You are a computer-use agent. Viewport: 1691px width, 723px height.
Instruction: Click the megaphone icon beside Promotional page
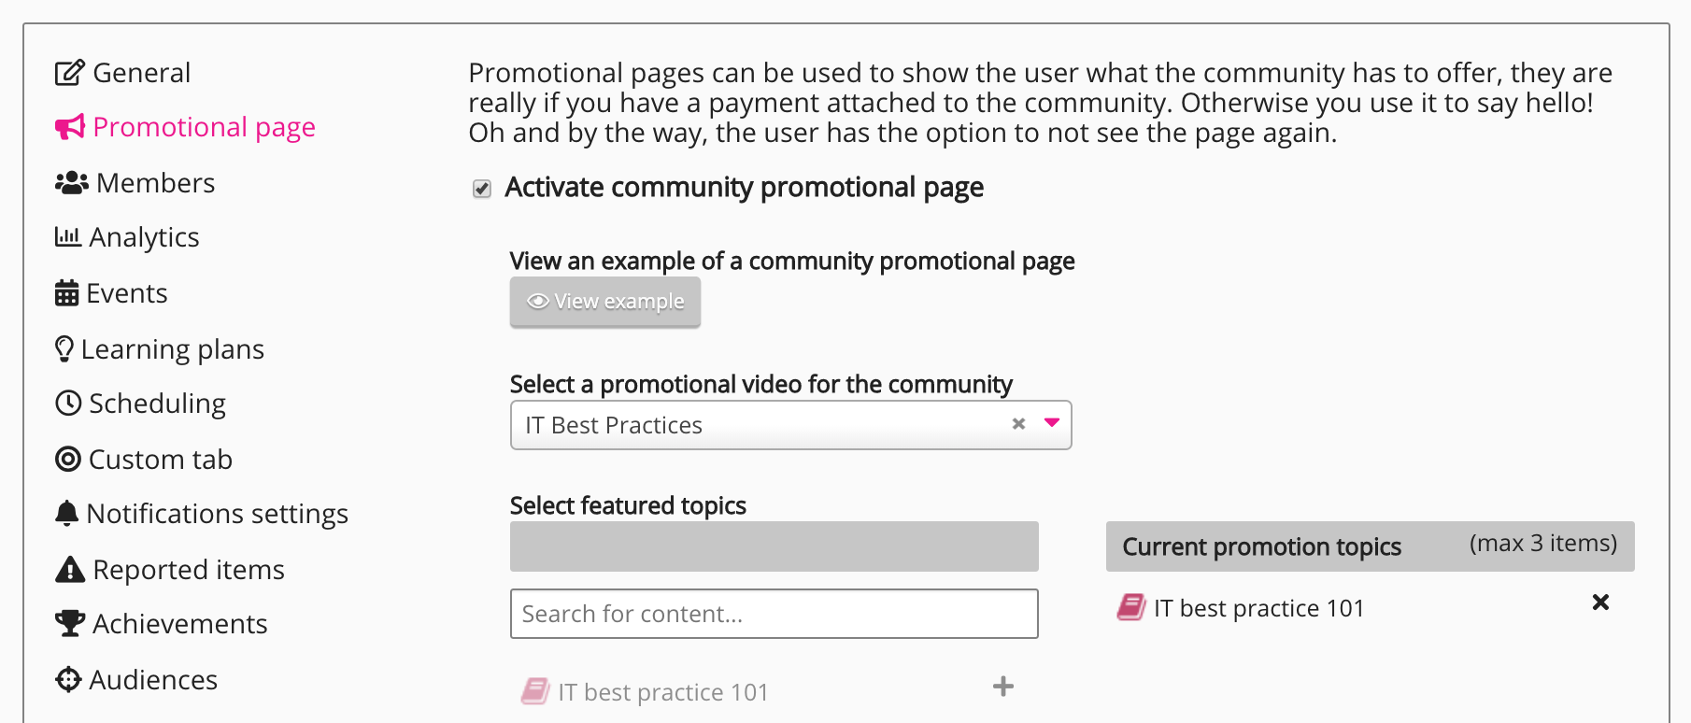[x=70, y=127]
